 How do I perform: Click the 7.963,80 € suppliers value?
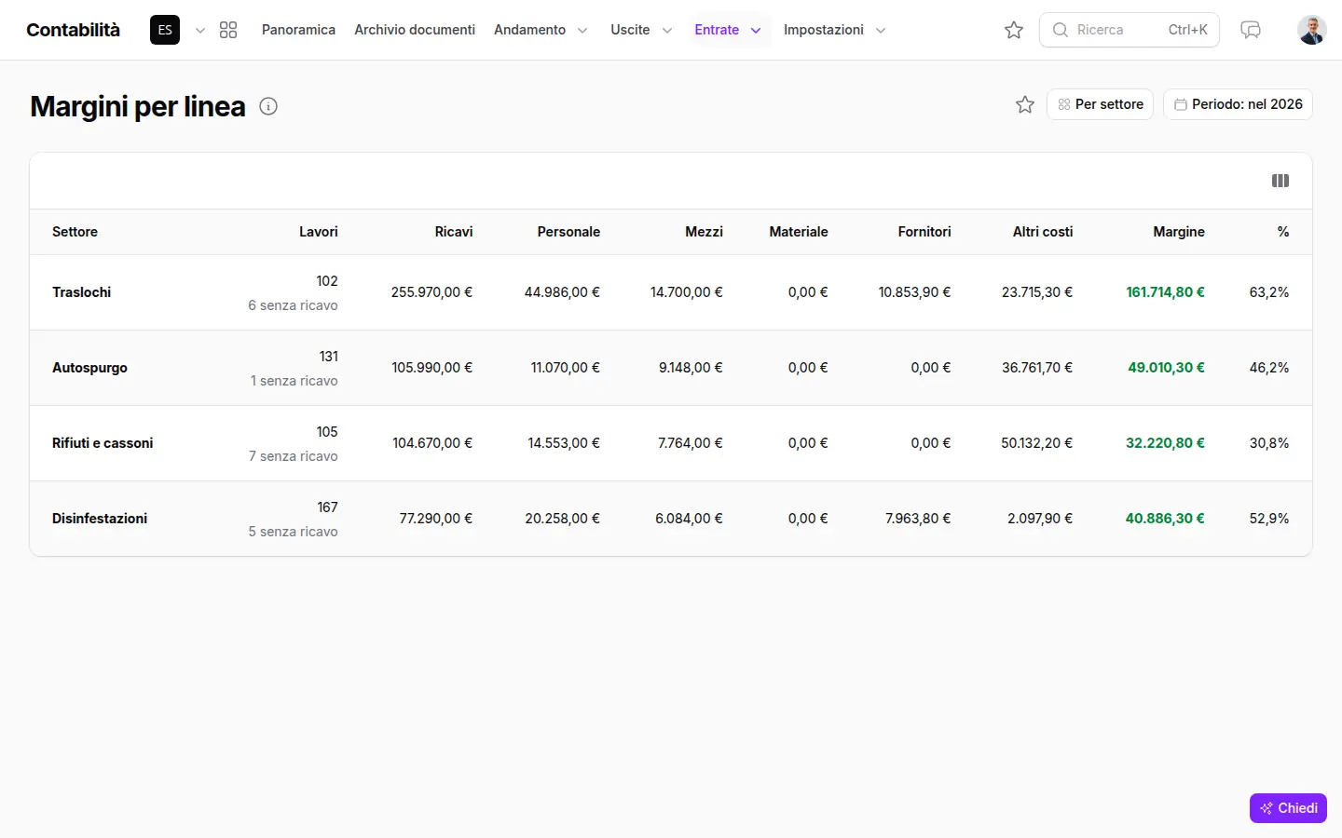click(918, 519)
